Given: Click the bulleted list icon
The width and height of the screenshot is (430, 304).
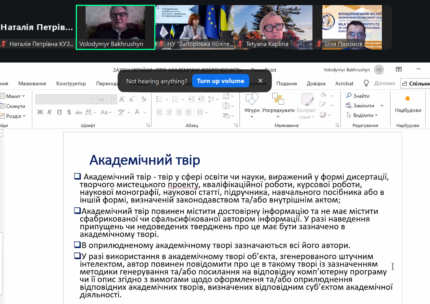Looking at the screenshot, I should (x=159, y=99).
